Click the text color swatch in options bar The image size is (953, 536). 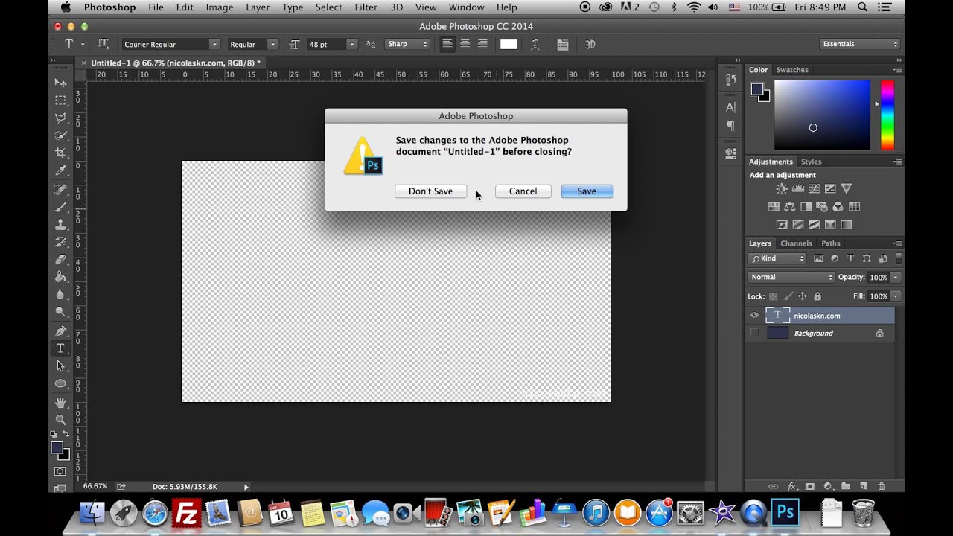coord(509,45)
